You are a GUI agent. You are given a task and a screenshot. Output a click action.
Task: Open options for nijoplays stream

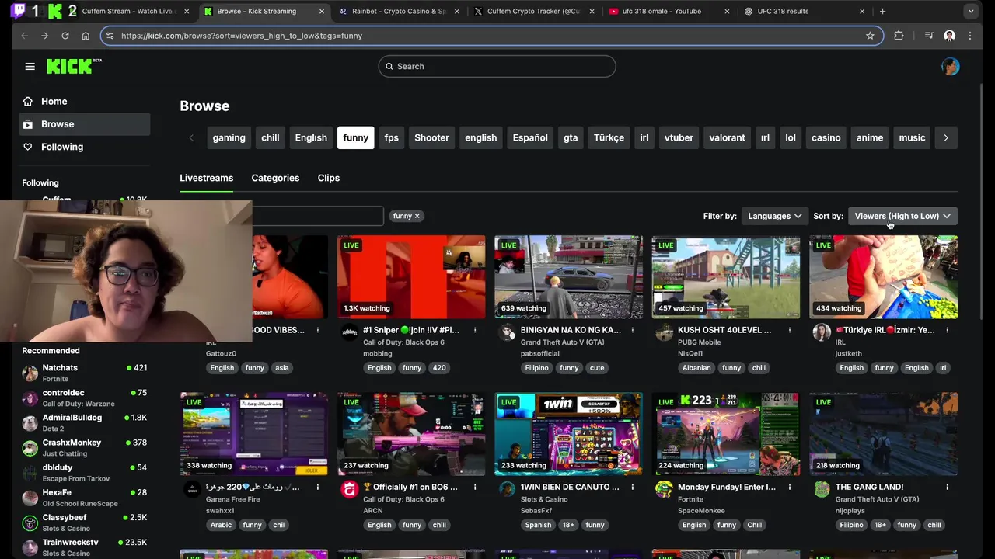947,487
